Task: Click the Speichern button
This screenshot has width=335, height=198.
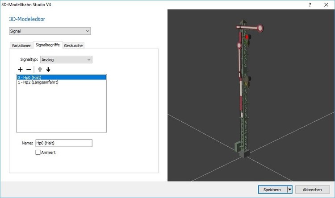Action: [x=272, y=190]
